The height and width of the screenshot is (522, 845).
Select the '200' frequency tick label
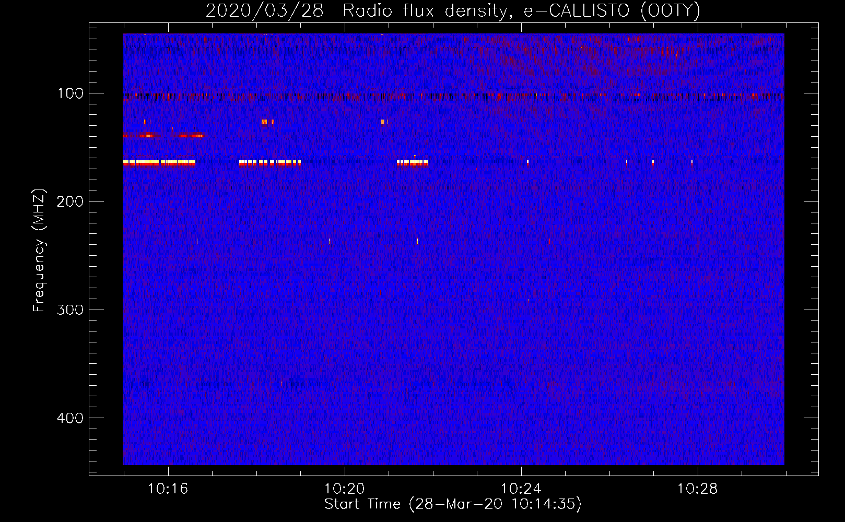pos(70,201)
